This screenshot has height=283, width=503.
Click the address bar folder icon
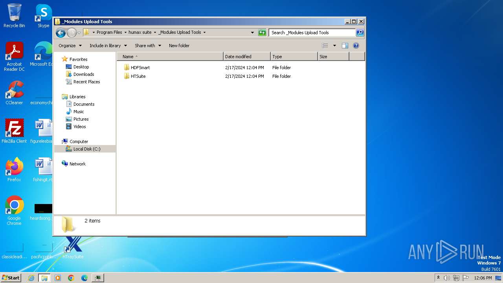86,32
